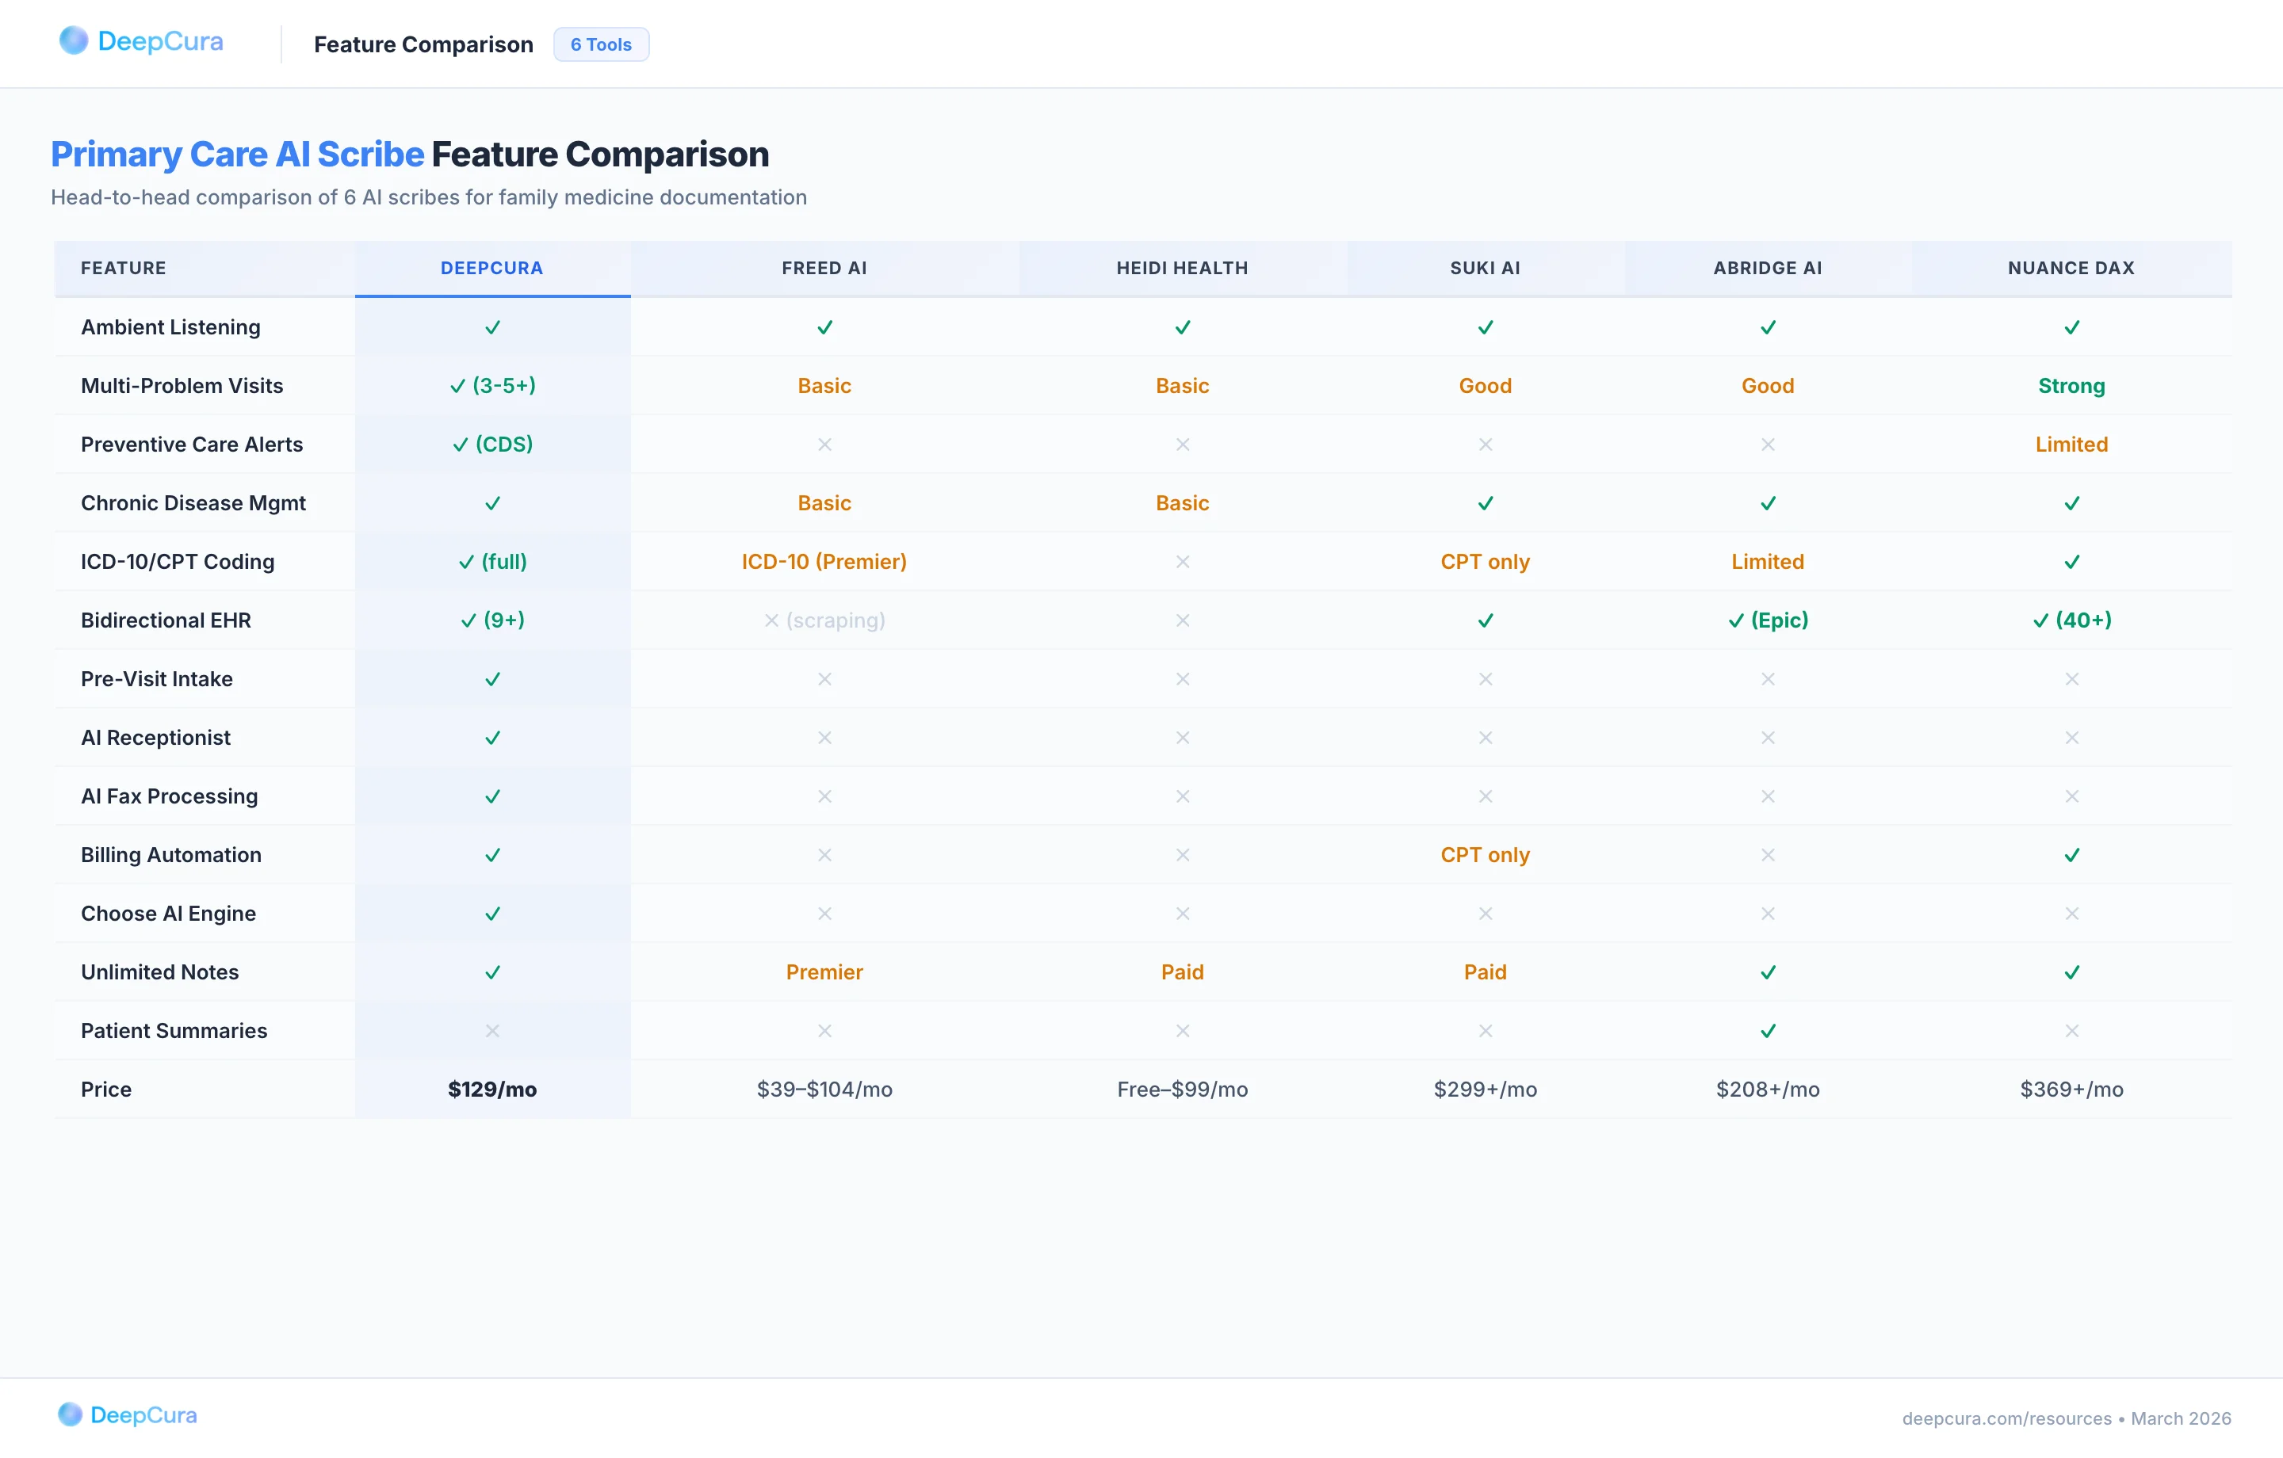Click the X mark for DeepCura Patient Summaries

pos(492,1030)
